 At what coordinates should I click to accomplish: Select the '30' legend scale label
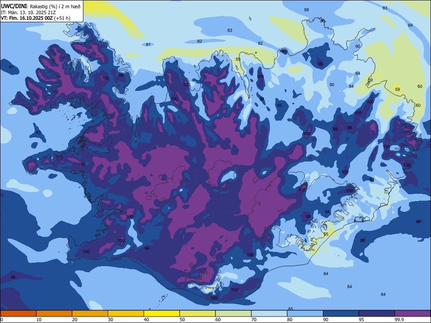coord(110,320)
